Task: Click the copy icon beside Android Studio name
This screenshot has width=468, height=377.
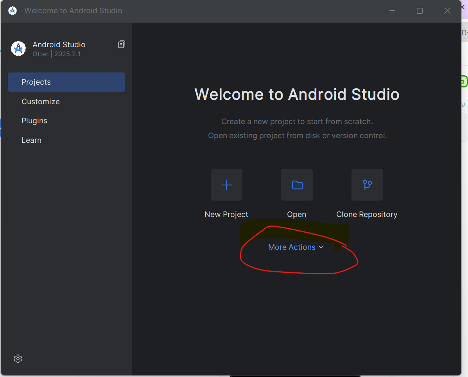Action: pyautogui.click(x=121, y=44)
